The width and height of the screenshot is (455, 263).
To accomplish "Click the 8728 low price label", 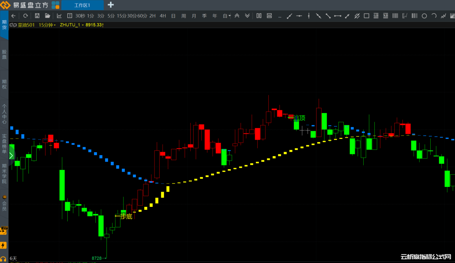I will point(97,258).
